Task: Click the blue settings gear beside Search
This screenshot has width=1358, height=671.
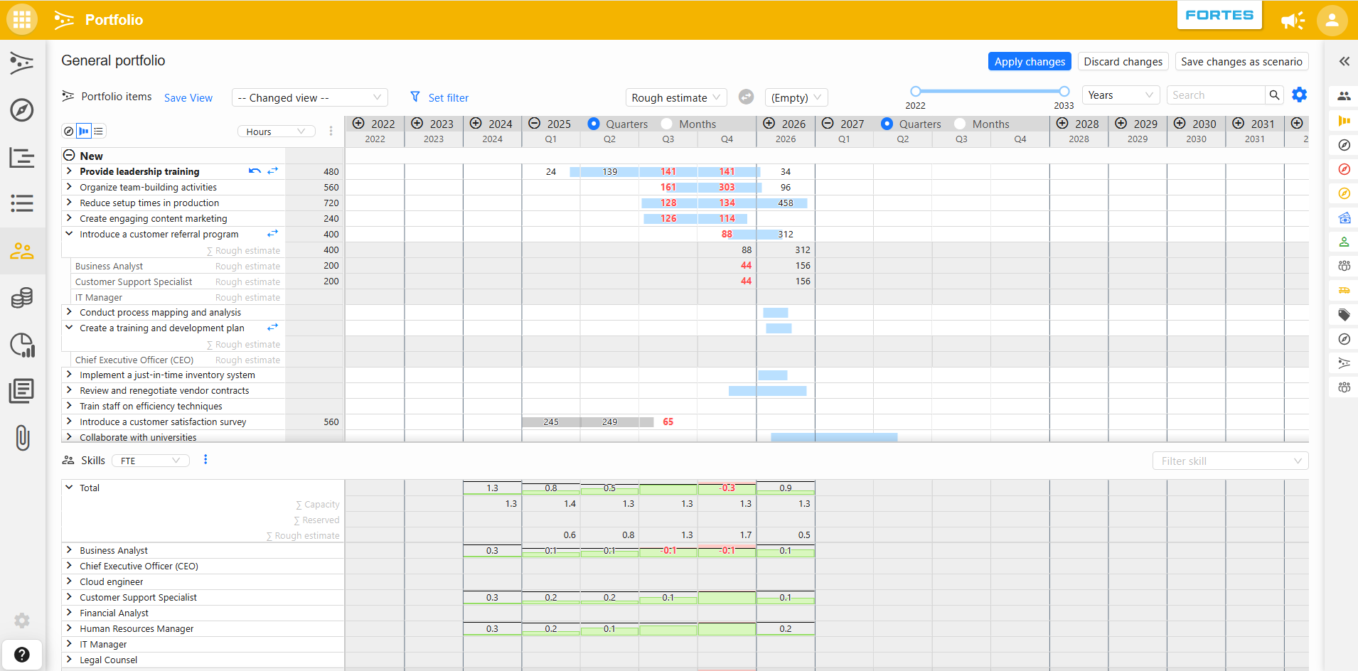Action: [x=1300, y=95]
